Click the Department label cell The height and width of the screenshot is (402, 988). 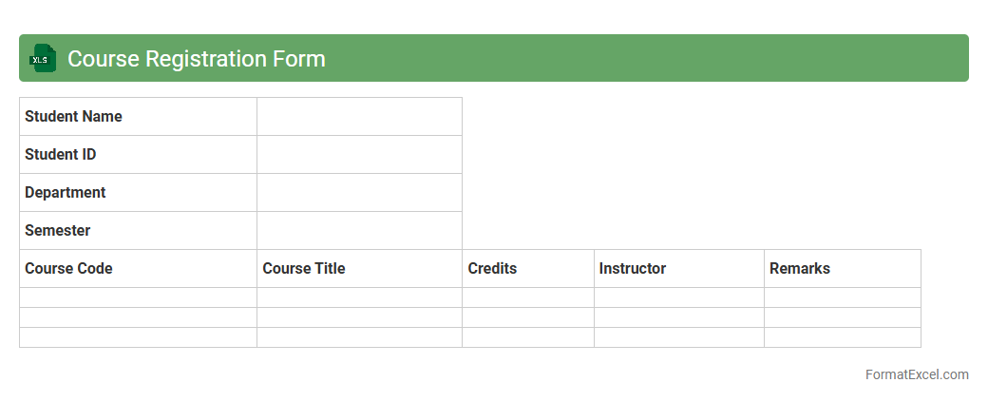pos(138,193)
